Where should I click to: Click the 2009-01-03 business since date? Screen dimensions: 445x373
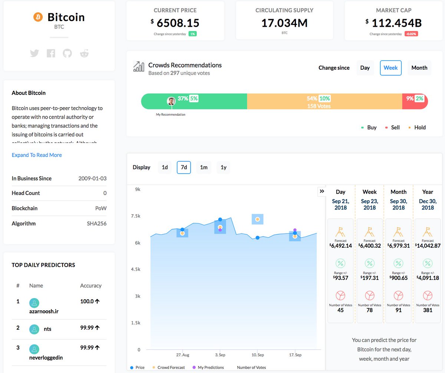click(x=92, y=178)
